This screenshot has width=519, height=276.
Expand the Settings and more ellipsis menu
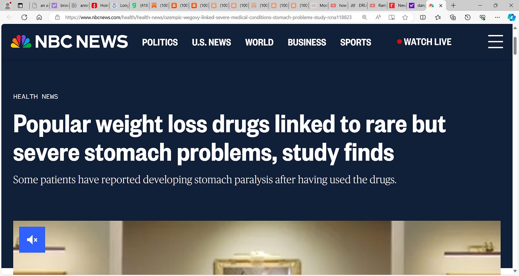[x=498, y=17]
